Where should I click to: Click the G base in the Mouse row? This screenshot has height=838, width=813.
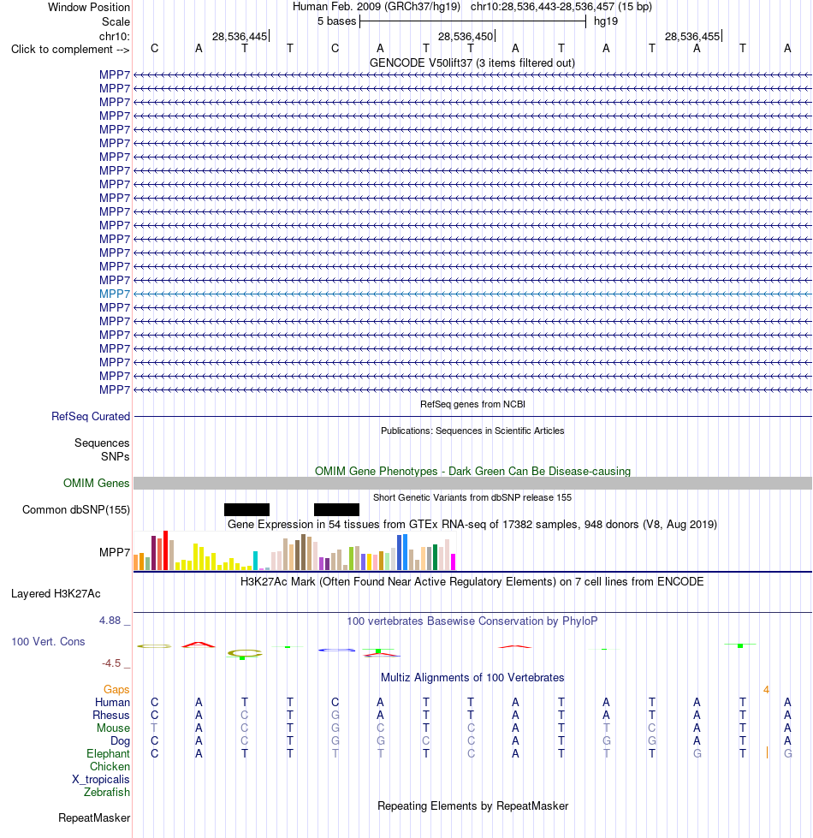click(x=335, y=728)
